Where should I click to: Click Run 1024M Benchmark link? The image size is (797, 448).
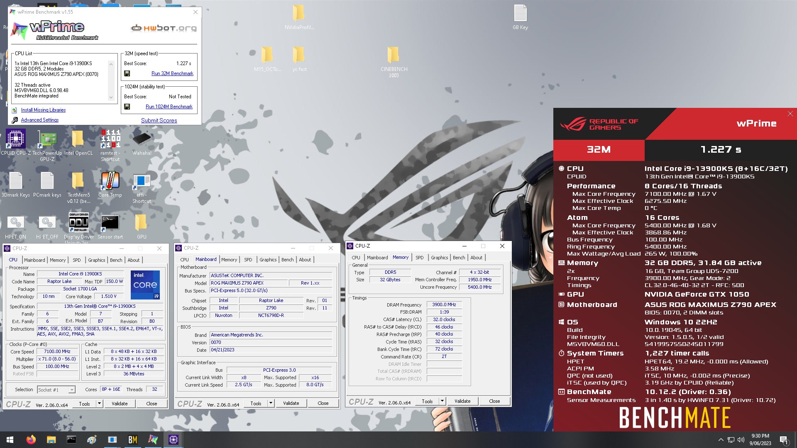pos(169,107)
